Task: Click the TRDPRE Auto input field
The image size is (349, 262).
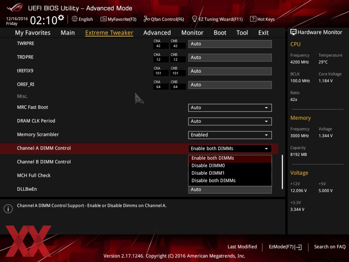Action: coord(230,57)
